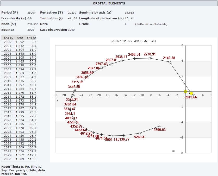Select the orbit point labeled 5260.4
The height and width of the screenshot is (176, 218).
(139, 133)
